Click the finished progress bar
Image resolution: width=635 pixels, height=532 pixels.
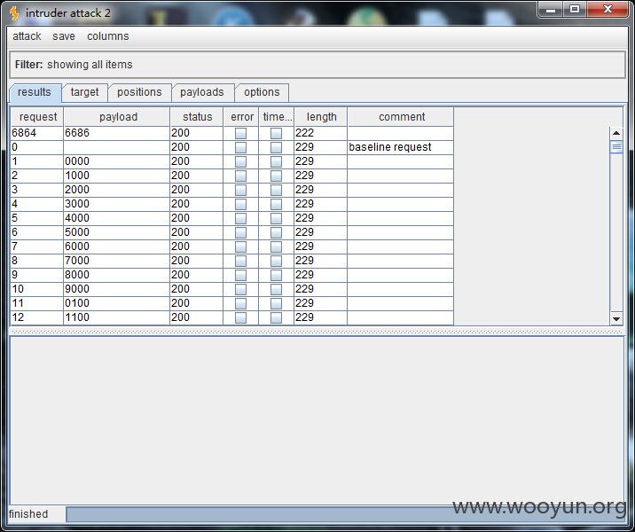[345, 514]
